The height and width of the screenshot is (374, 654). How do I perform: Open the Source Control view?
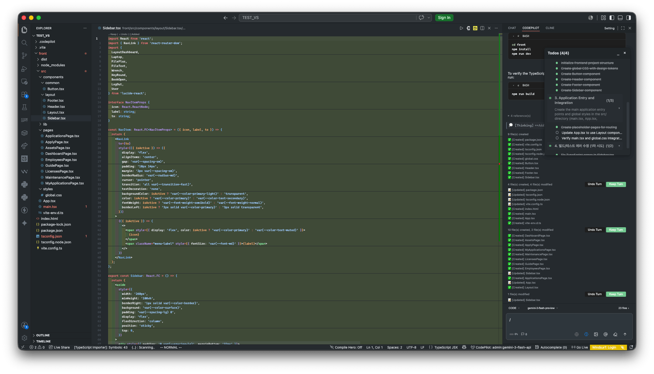[x=24, y=56]
